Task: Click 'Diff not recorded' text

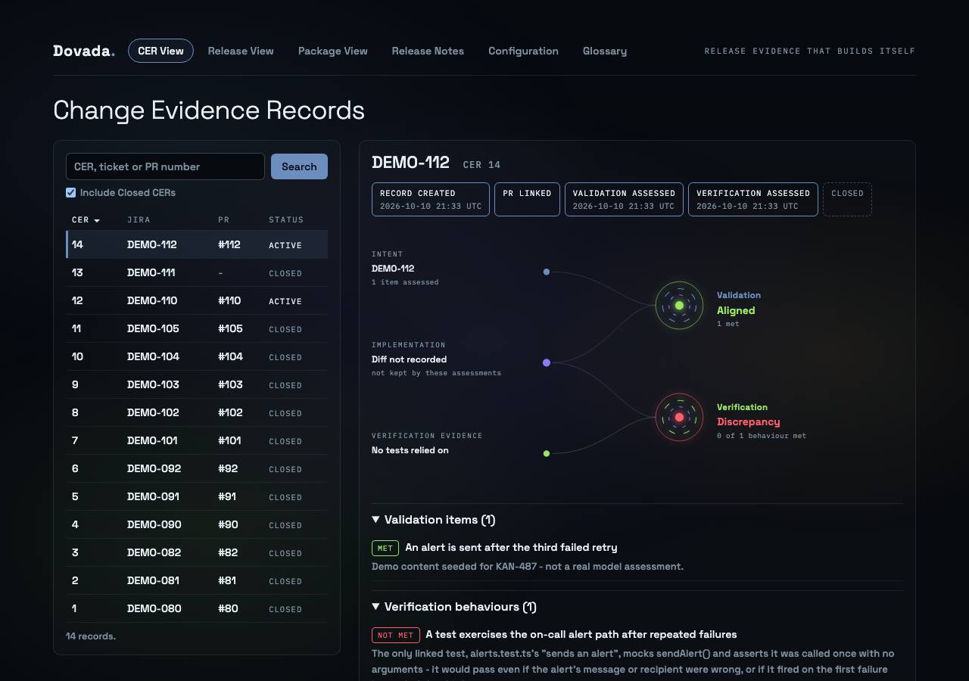Action: [409, 359]
